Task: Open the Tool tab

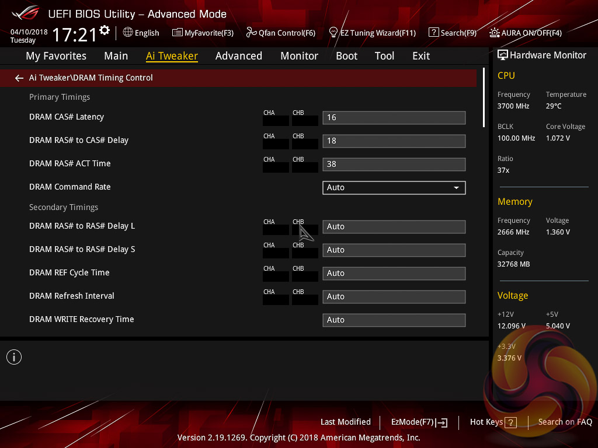Action: pyautogui.click(x=384, y=56)
